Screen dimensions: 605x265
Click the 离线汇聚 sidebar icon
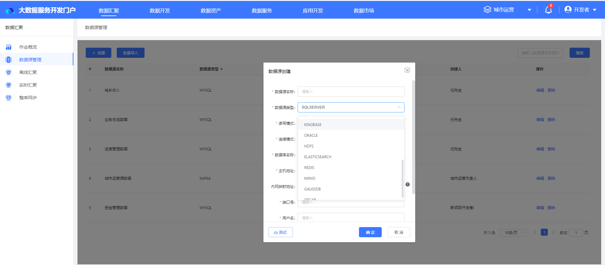click(9, 72)
